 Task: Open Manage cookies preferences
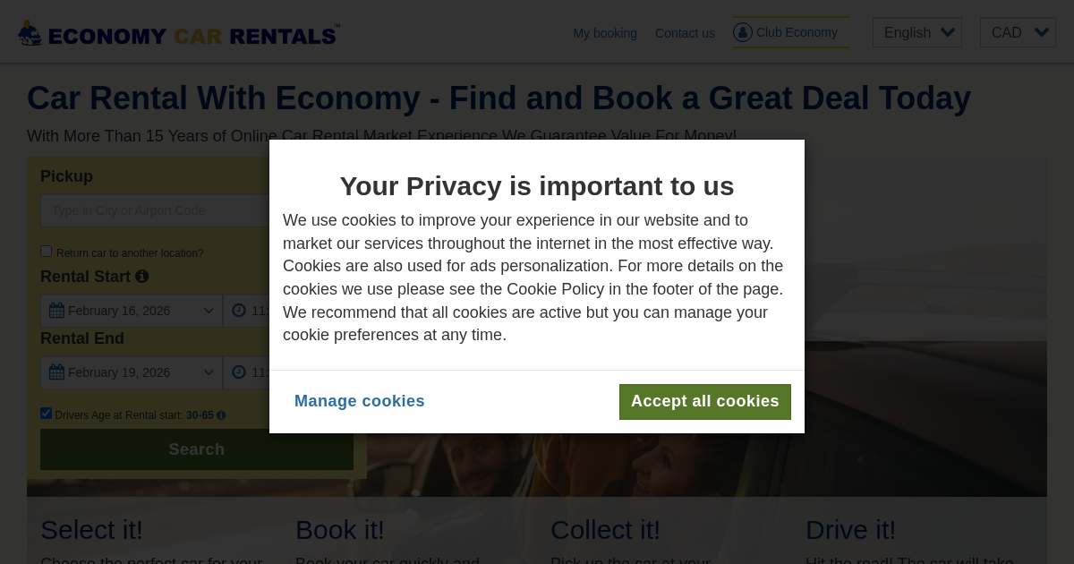coord(360,401)
